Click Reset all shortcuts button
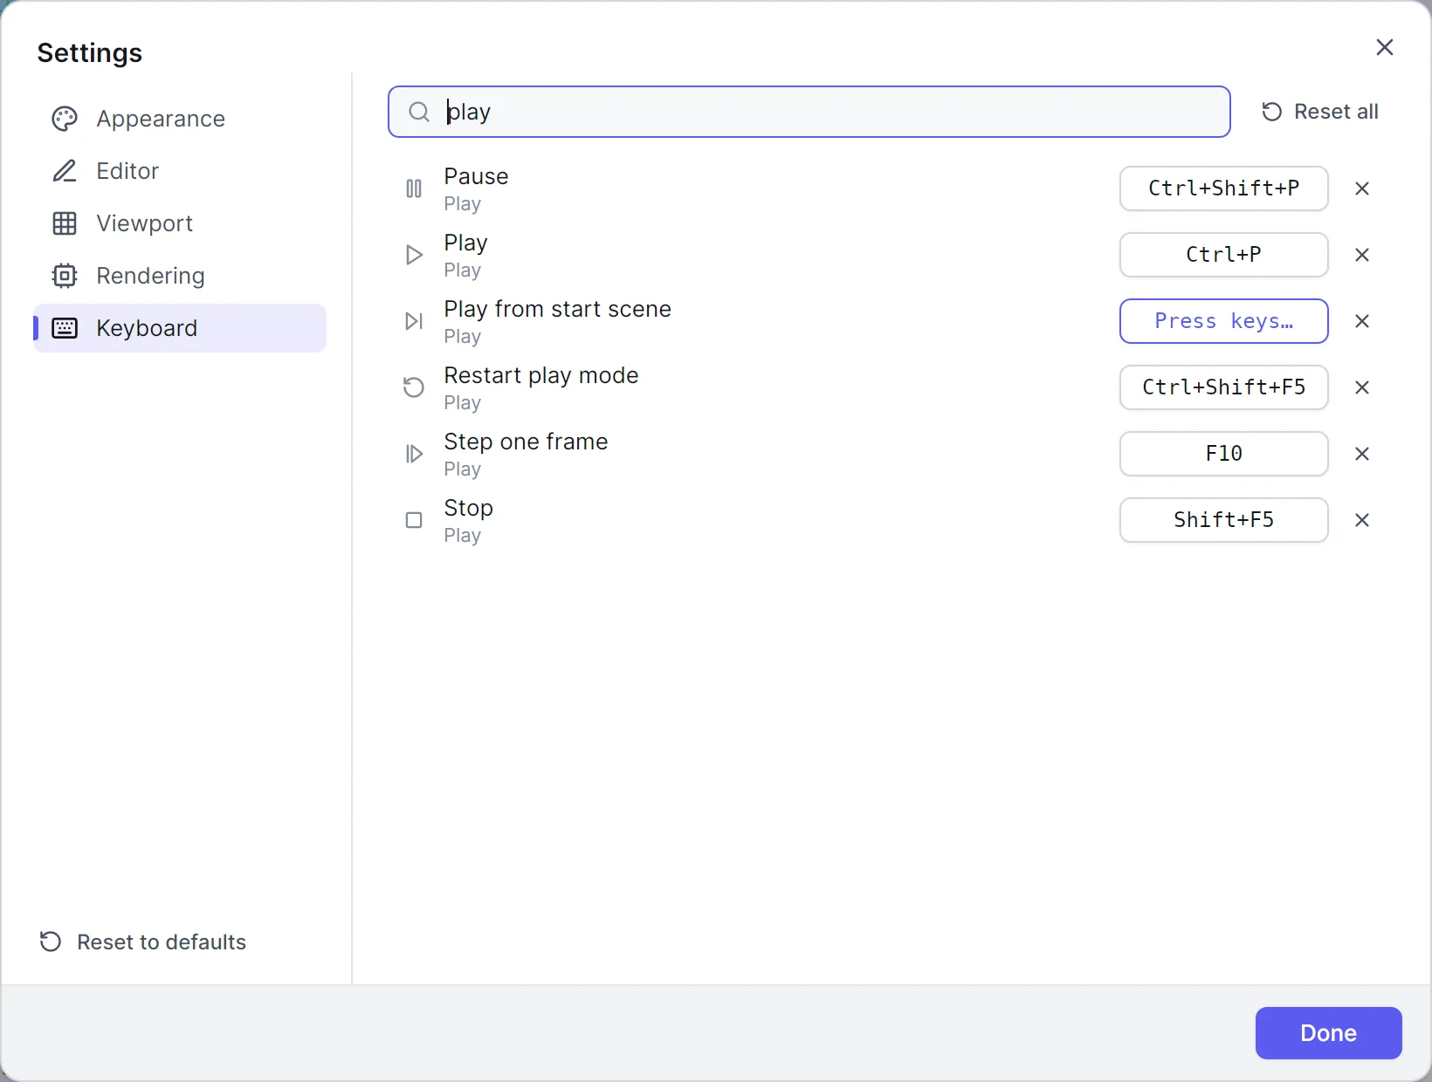1432x1082 pixels. click(x=1320, y=112)
